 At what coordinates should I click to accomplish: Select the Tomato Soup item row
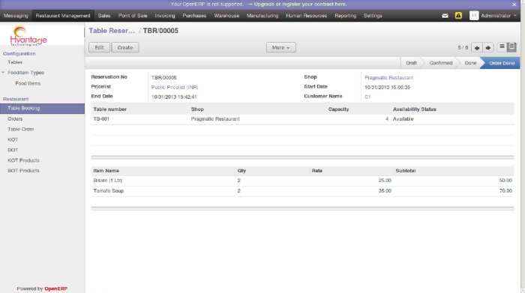coord(302,191)
